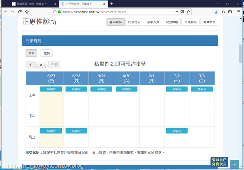Reload the page with the refresh icon
This screenshot has height=170, width=244.
20,12
